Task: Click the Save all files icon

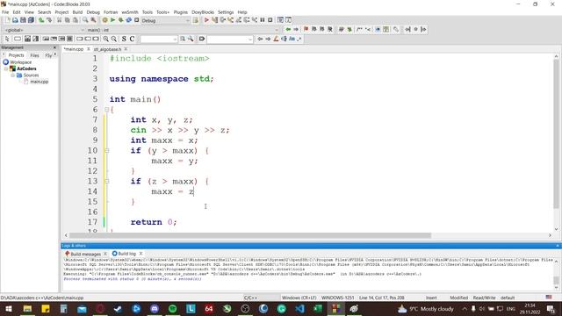Action: (31, 20)
